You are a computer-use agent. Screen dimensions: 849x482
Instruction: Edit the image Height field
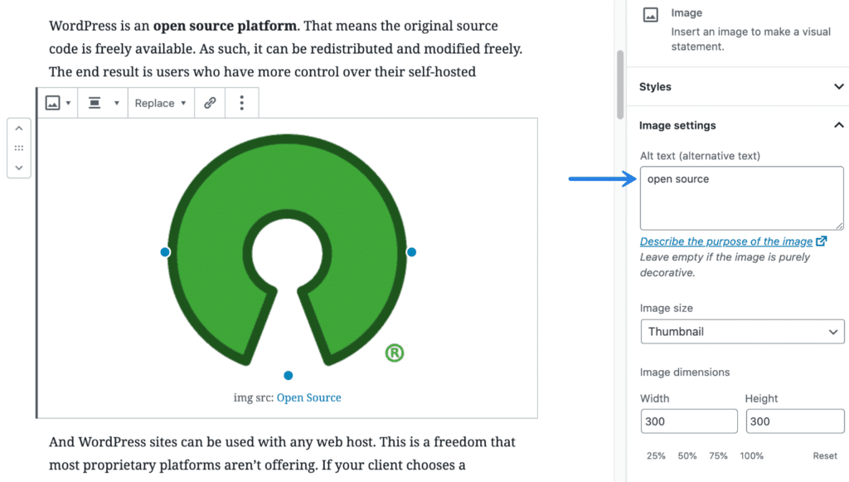click(795, 421)
